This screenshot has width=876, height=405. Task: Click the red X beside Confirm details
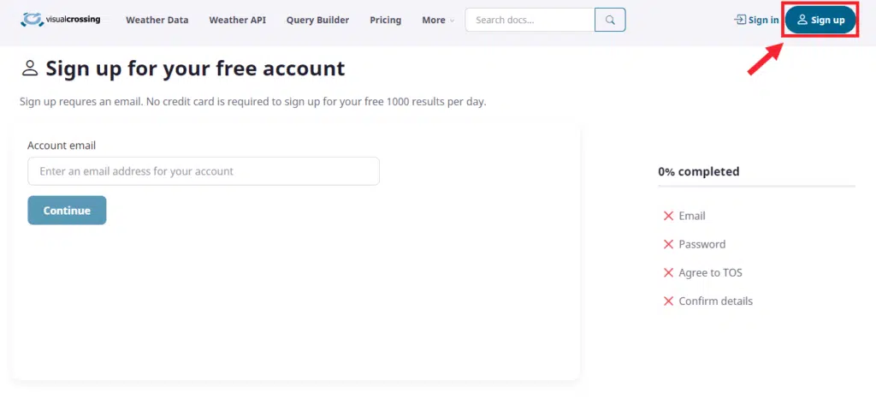(x=668, y=301)
